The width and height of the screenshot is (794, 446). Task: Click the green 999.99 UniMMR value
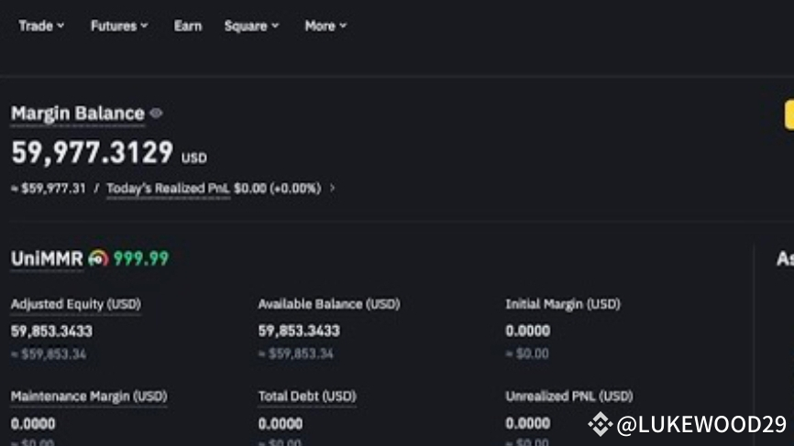click(x=141, y=259)
